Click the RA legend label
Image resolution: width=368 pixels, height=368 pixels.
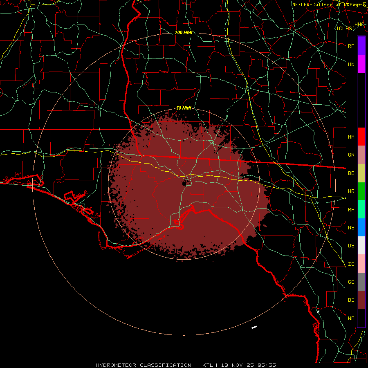[x=351, y=210]
